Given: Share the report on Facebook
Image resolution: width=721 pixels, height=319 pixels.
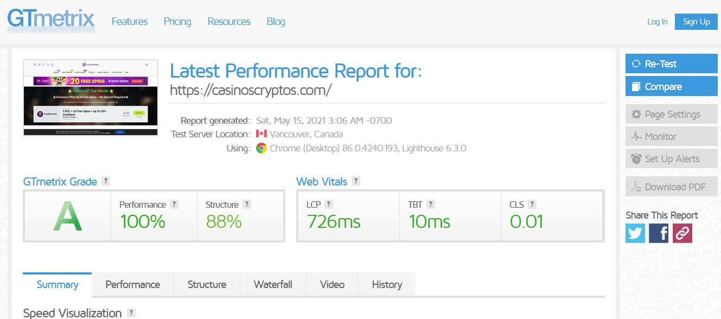Looking at the screenshot, I should [659, 233].
